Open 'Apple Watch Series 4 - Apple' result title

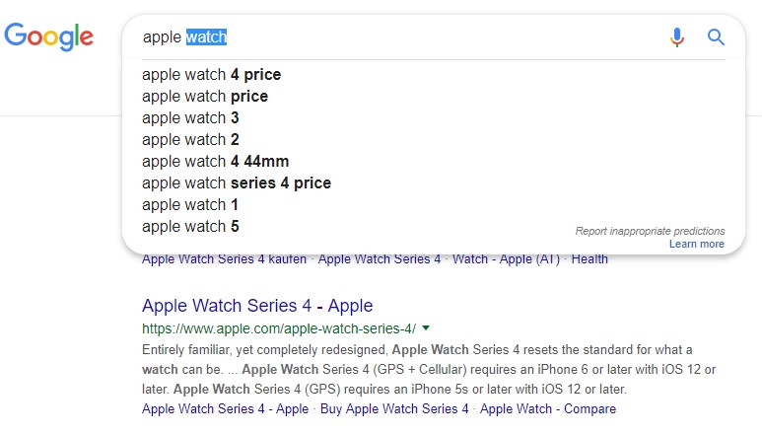[257, 306]
